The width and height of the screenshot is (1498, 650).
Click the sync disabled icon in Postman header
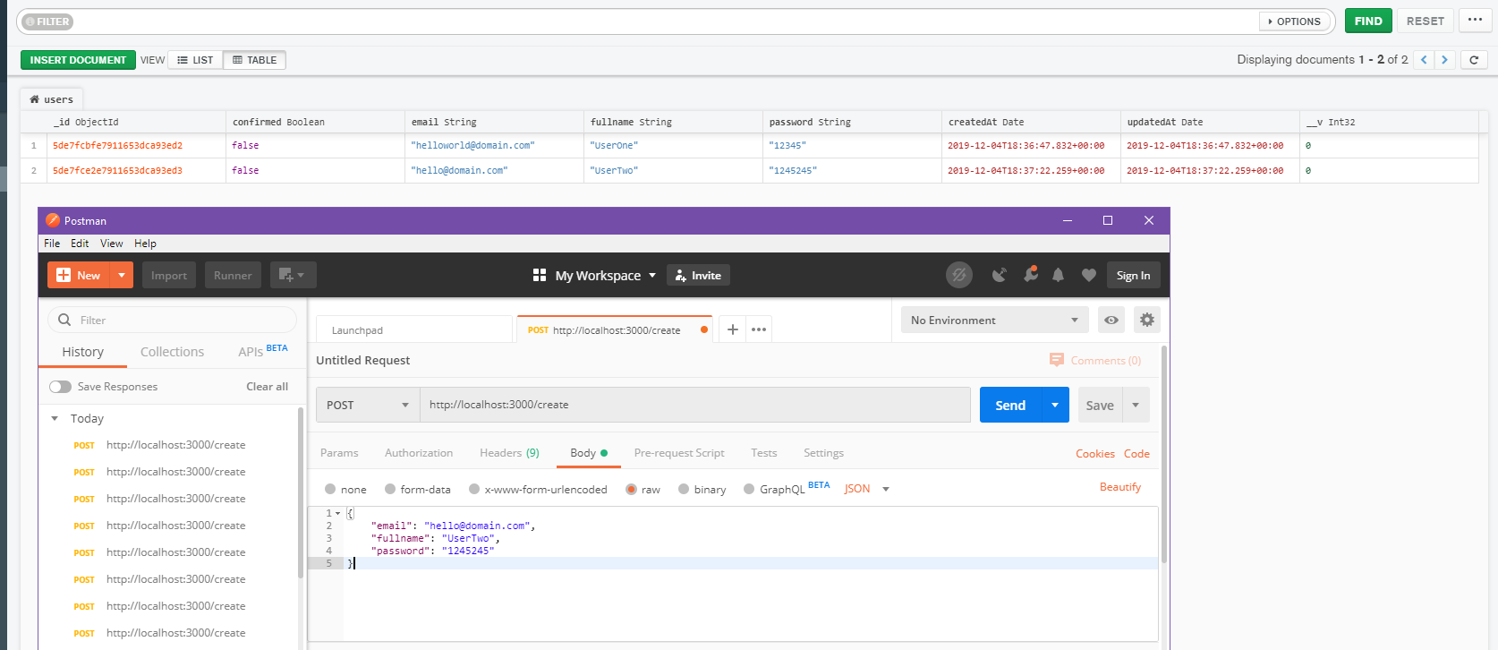[959, 275]
